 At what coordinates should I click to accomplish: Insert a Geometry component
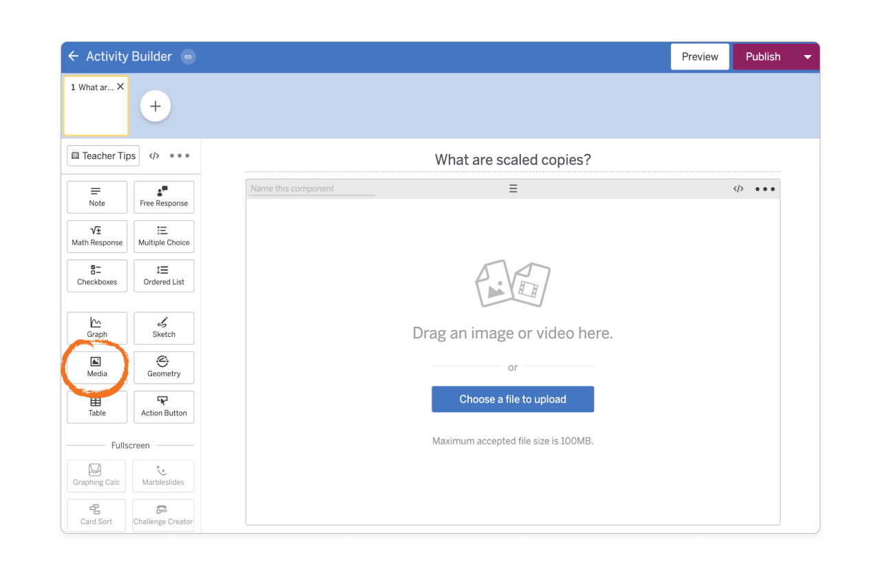click(x=164, y=367)
